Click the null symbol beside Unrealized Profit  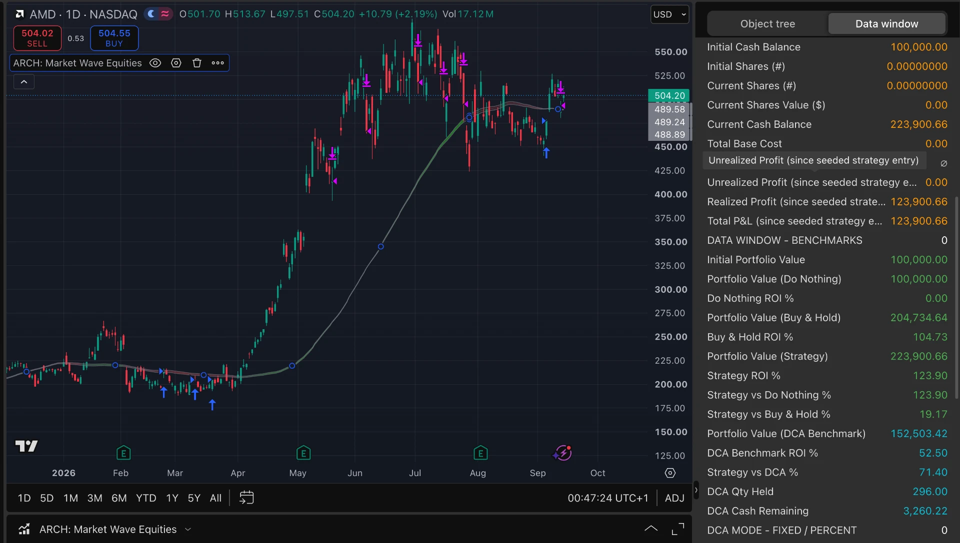943,163
